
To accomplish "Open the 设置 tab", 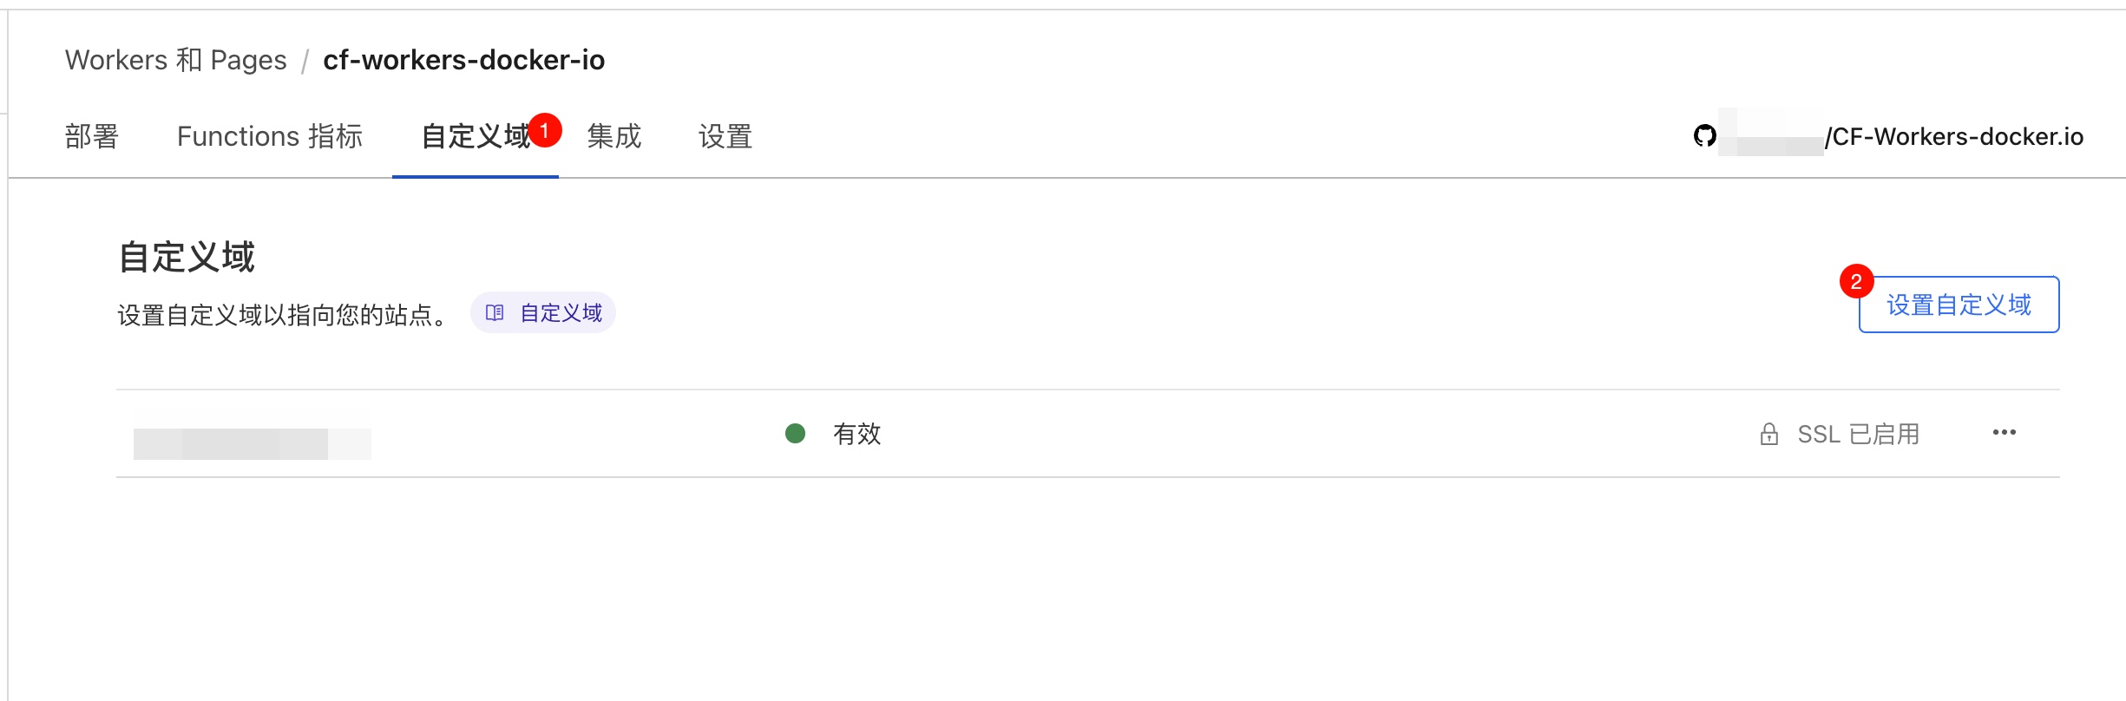I will (x=725, y=137).
